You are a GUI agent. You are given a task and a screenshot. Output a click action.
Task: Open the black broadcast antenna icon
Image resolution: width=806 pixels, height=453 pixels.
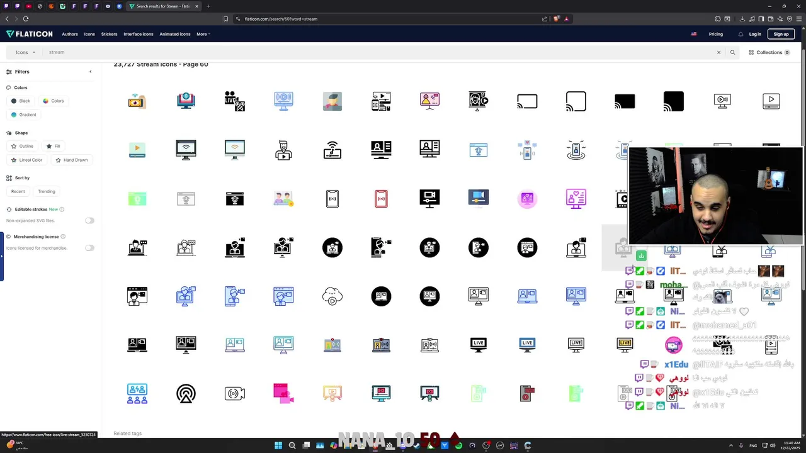[x=186, y=394]
